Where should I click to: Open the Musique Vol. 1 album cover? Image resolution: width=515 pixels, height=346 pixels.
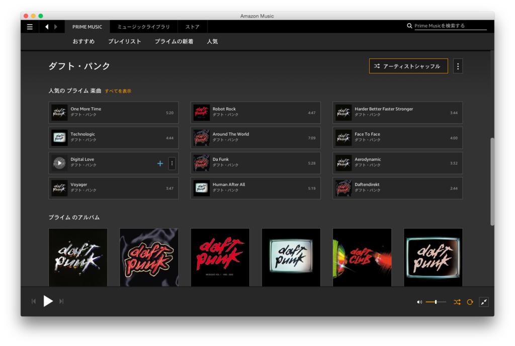[220, 257]
